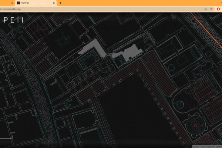Open the Leaflet attribution link
Viewport: 222px width, 148px height.
[196, 147]
